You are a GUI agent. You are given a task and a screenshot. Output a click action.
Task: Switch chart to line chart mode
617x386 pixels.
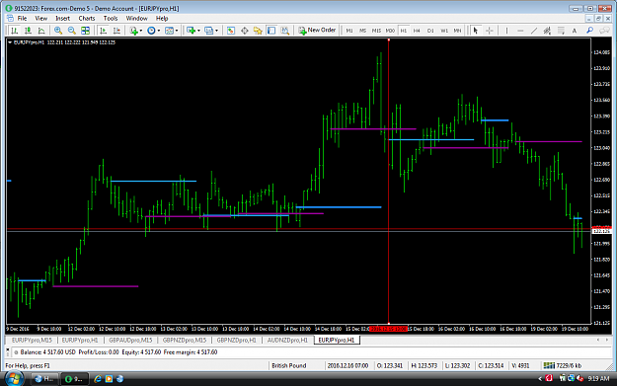(41, 31)
